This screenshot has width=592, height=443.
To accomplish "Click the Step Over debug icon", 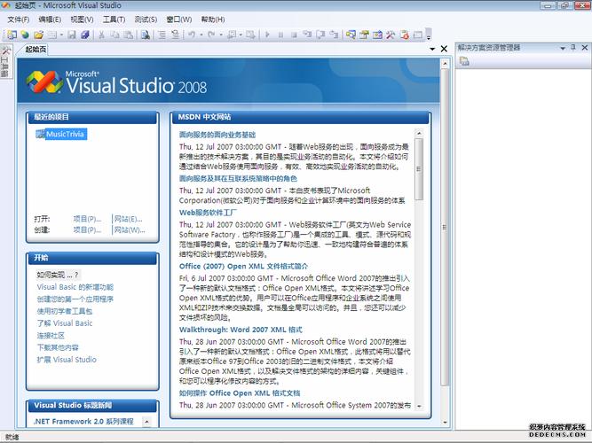I will [320, 35].
